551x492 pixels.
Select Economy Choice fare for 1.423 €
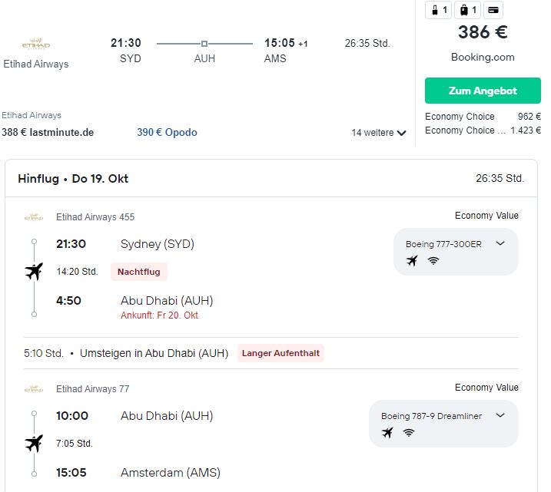coord(483,130)
